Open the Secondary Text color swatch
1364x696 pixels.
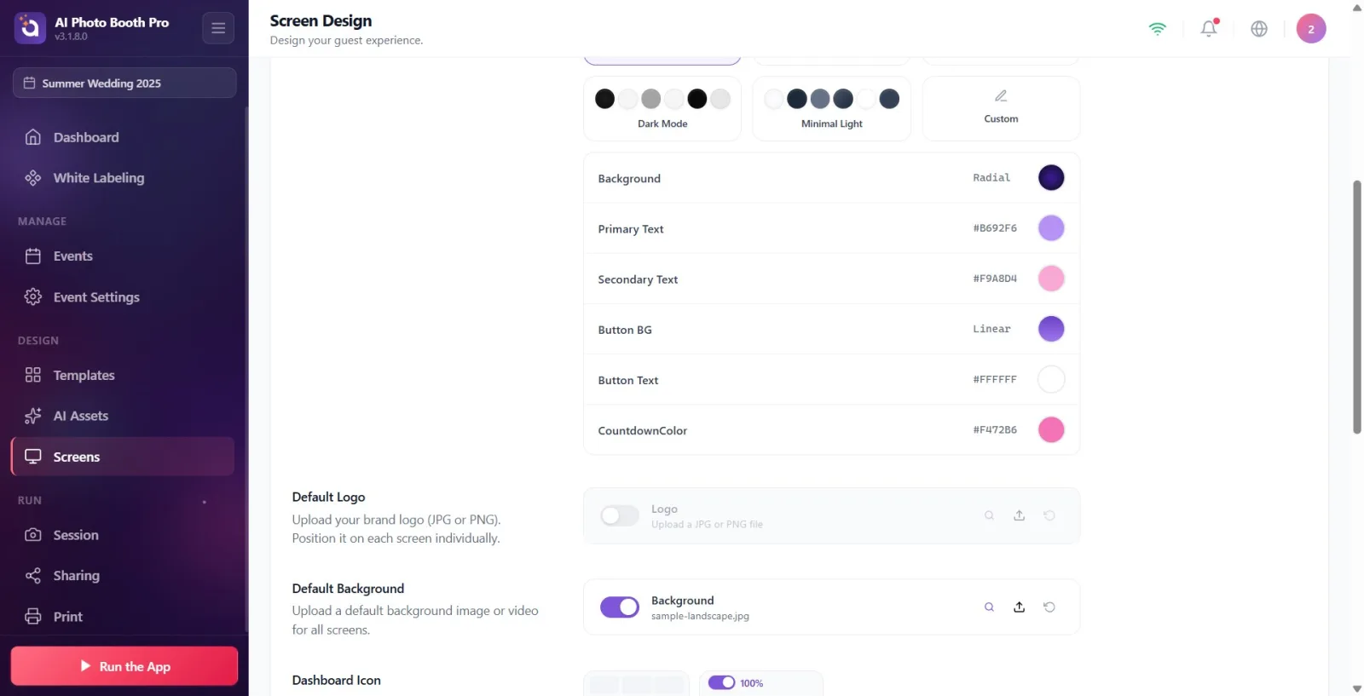click(x=1051, y=279)
